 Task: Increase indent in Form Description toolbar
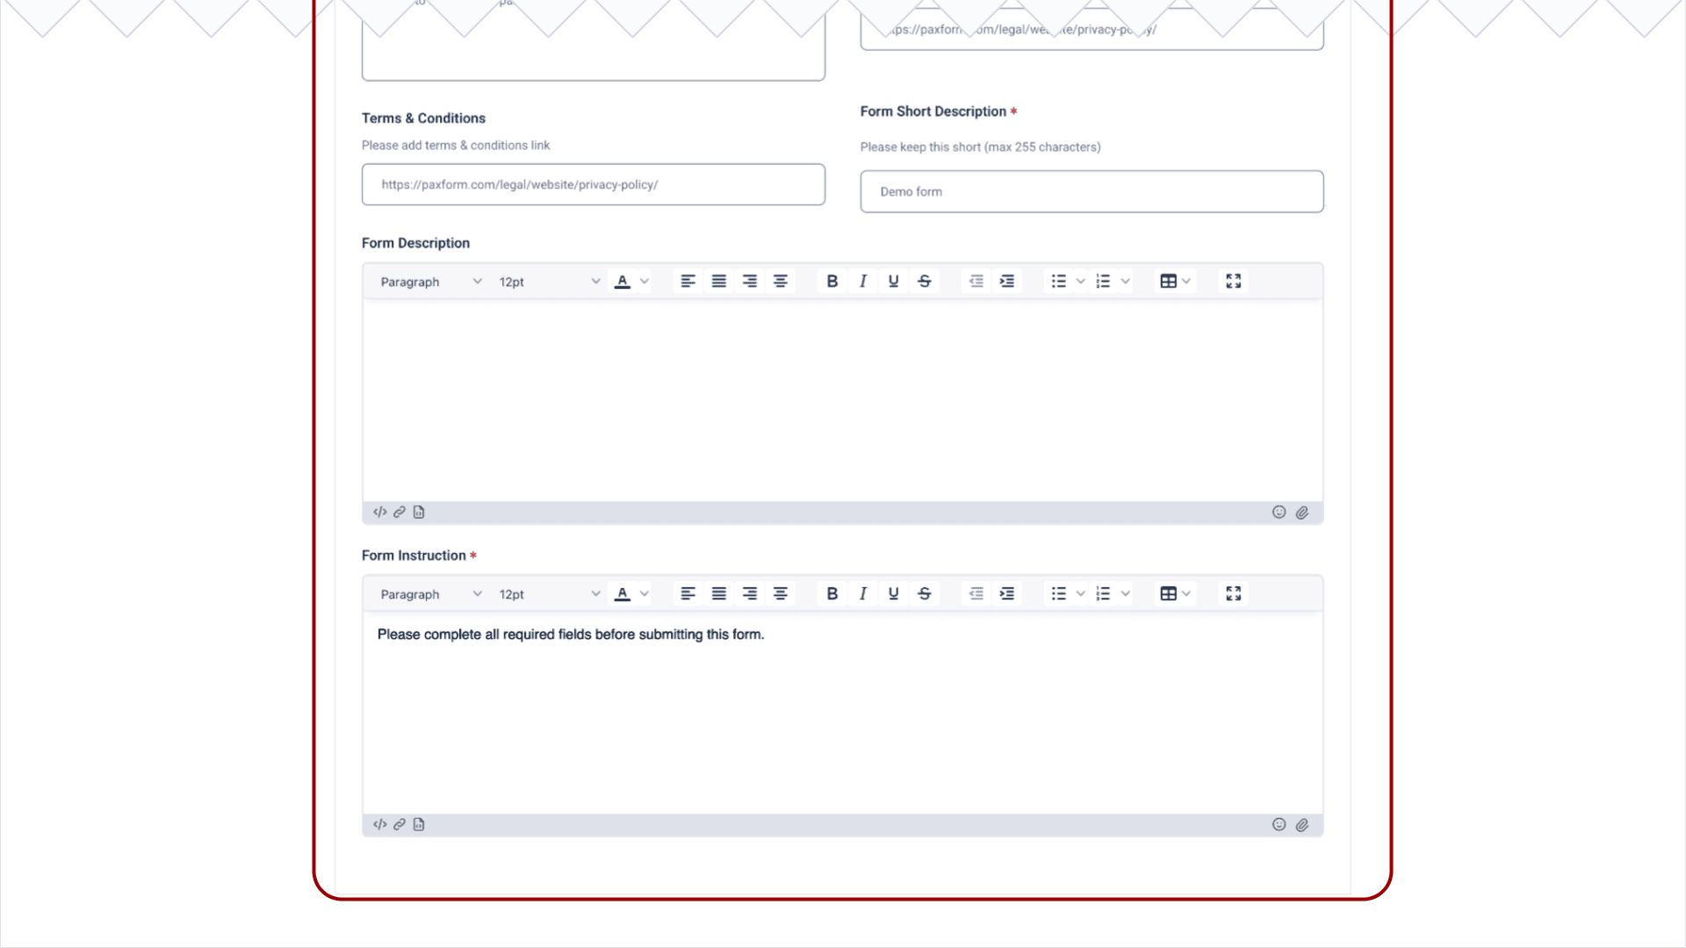1006,281
